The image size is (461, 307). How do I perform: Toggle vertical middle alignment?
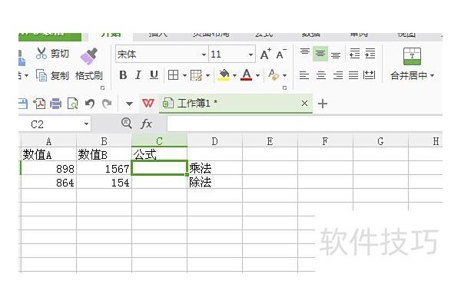(320, 54)
